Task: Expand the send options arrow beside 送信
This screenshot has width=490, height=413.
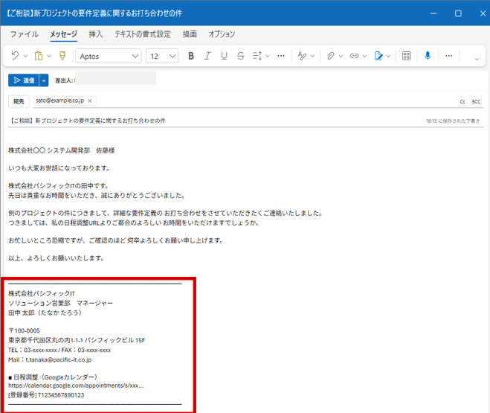Action: (44, 80)
